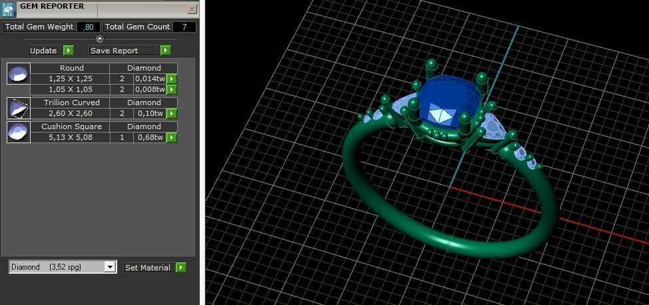Click the 0,10tw weight cell
649x305 pixels.
coord(150,113)
